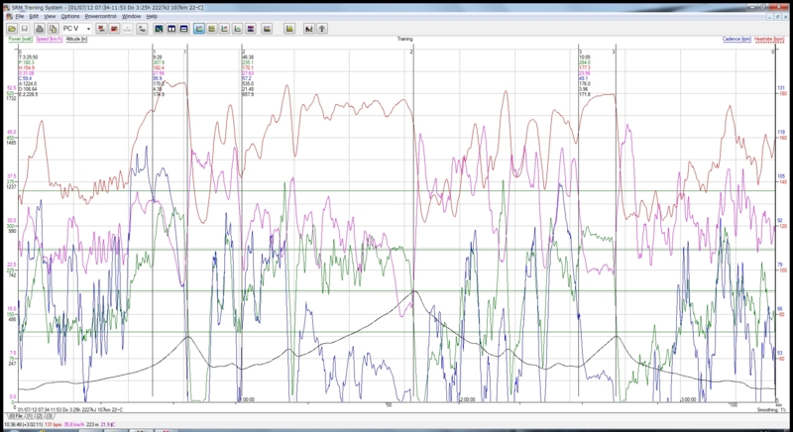Toggle the Power [watt] curve legend
The width and height of the screenshot is (793, 432).
[20, 40]
